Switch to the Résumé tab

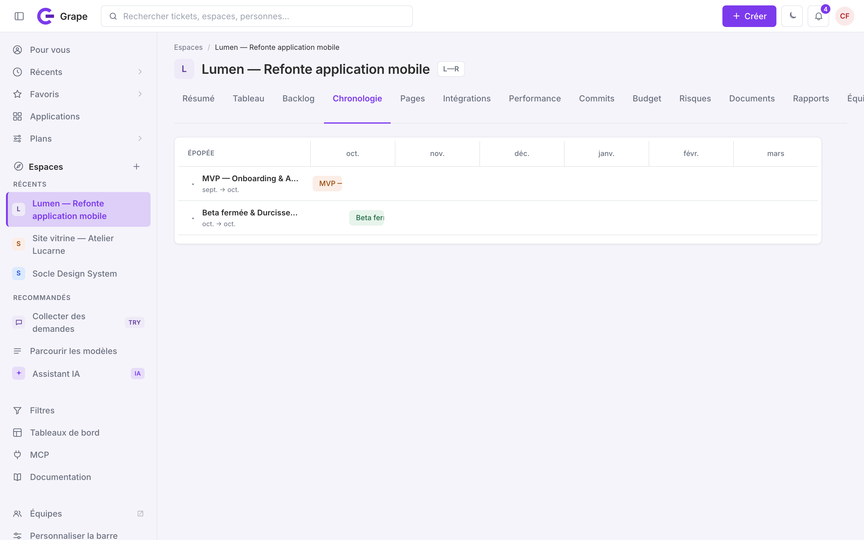199,99
